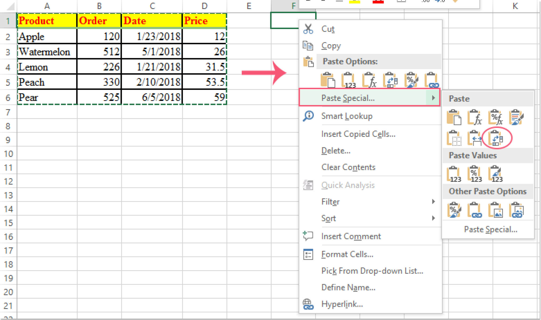
Task: Select the No Borders paste icon
Action: [454, 138]
